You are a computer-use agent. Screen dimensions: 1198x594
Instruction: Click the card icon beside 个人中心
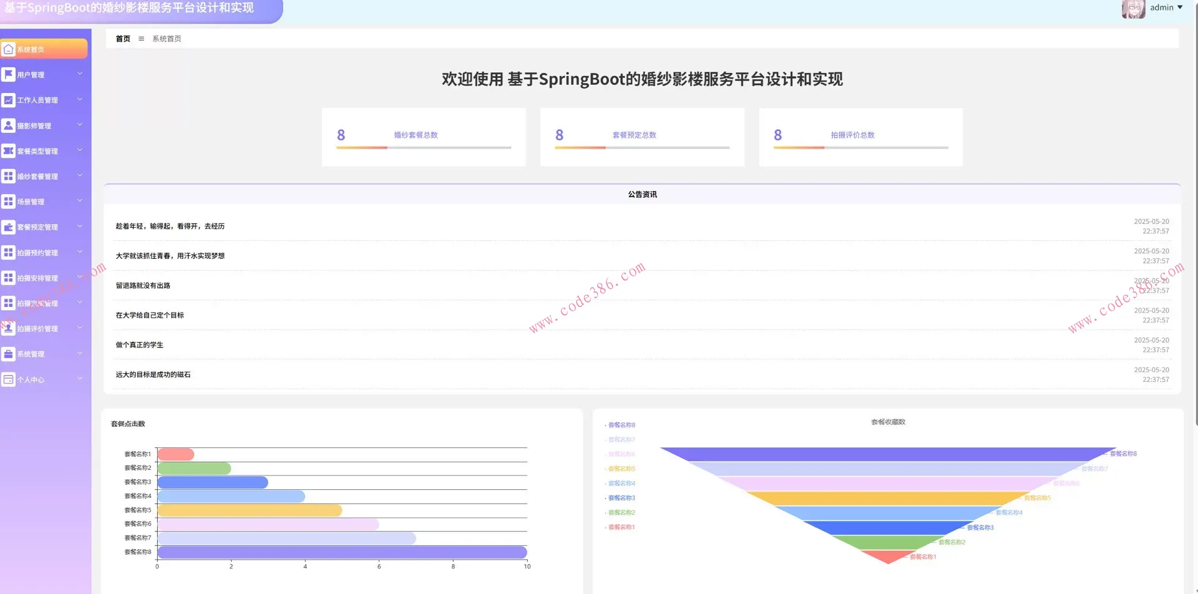8,379
